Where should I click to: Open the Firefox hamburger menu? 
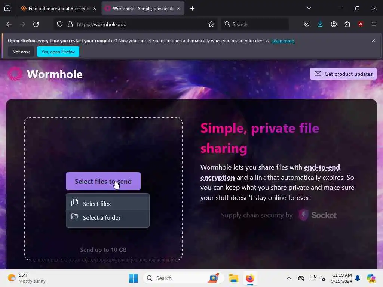click(x=374, y=24)
